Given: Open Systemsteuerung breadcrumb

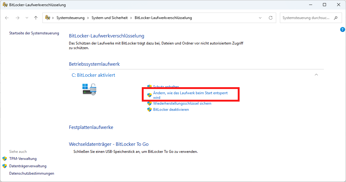Looking at the screenshot, I should click(70, 18).
